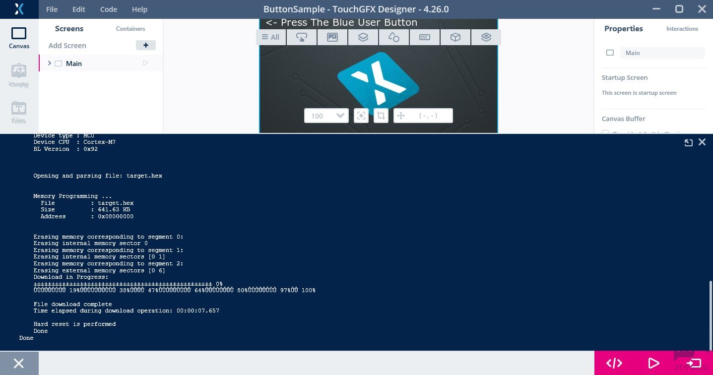The height and width of the screenshot is (375, 713).
Task: Open the Edit menu
Action: point(78,9)
